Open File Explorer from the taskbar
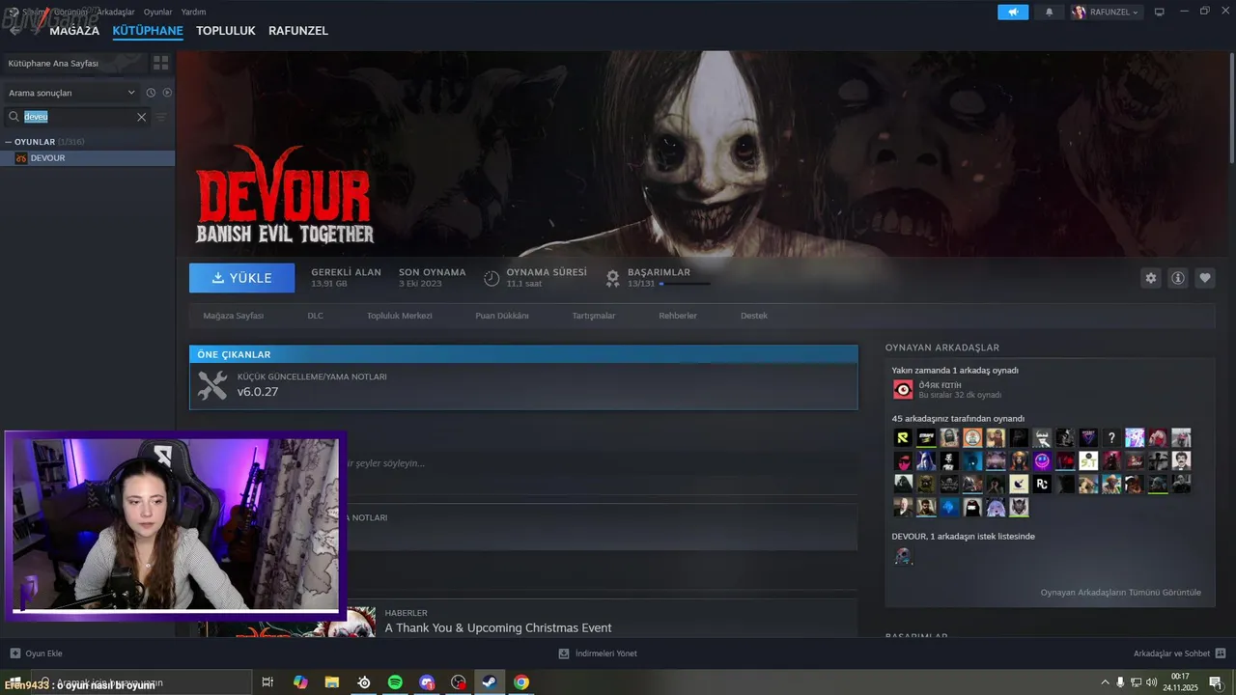This screenshot has width=1236, height=695. (x=331, y=682)
